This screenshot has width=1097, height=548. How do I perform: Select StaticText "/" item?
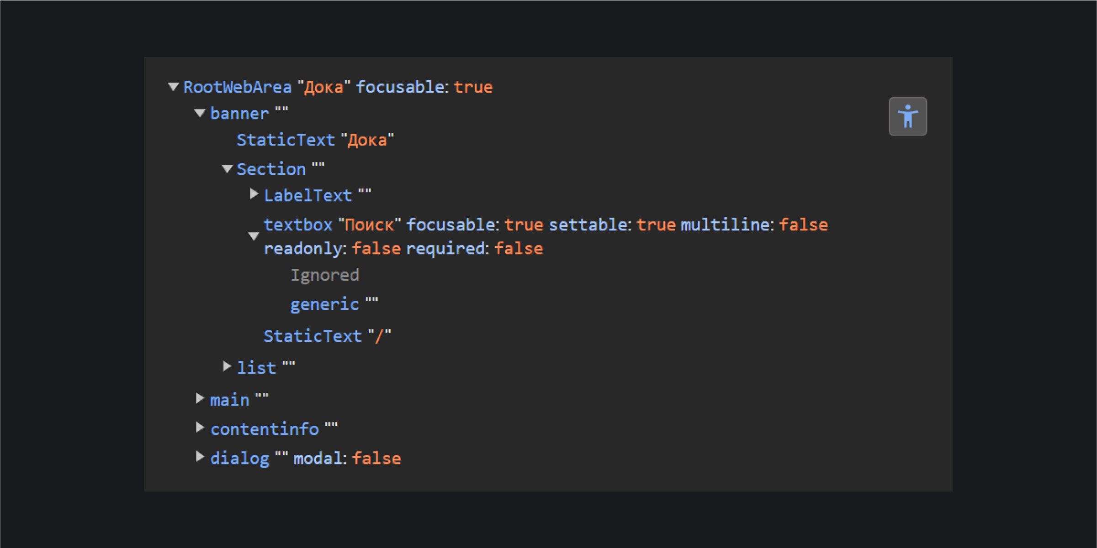tap(328, 336)
